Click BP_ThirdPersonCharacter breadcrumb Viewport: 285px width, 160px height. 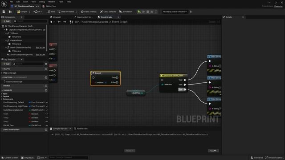pos(92,22)
